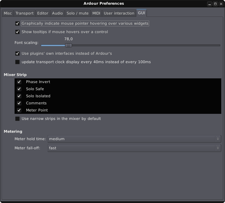
Task: Click the Font scaling slider handle
Action: [68, 45]
